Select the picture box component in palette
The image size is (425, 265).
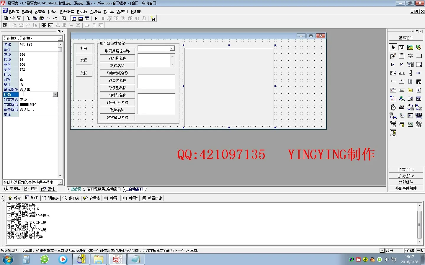(410, 47)
